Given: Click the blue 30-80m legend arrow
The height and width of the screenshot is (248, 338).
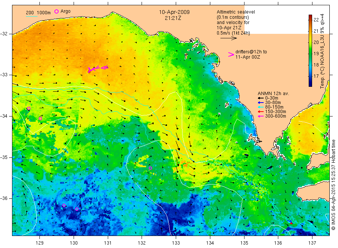Looking at the screenshot, I should (x=261, y=103).
